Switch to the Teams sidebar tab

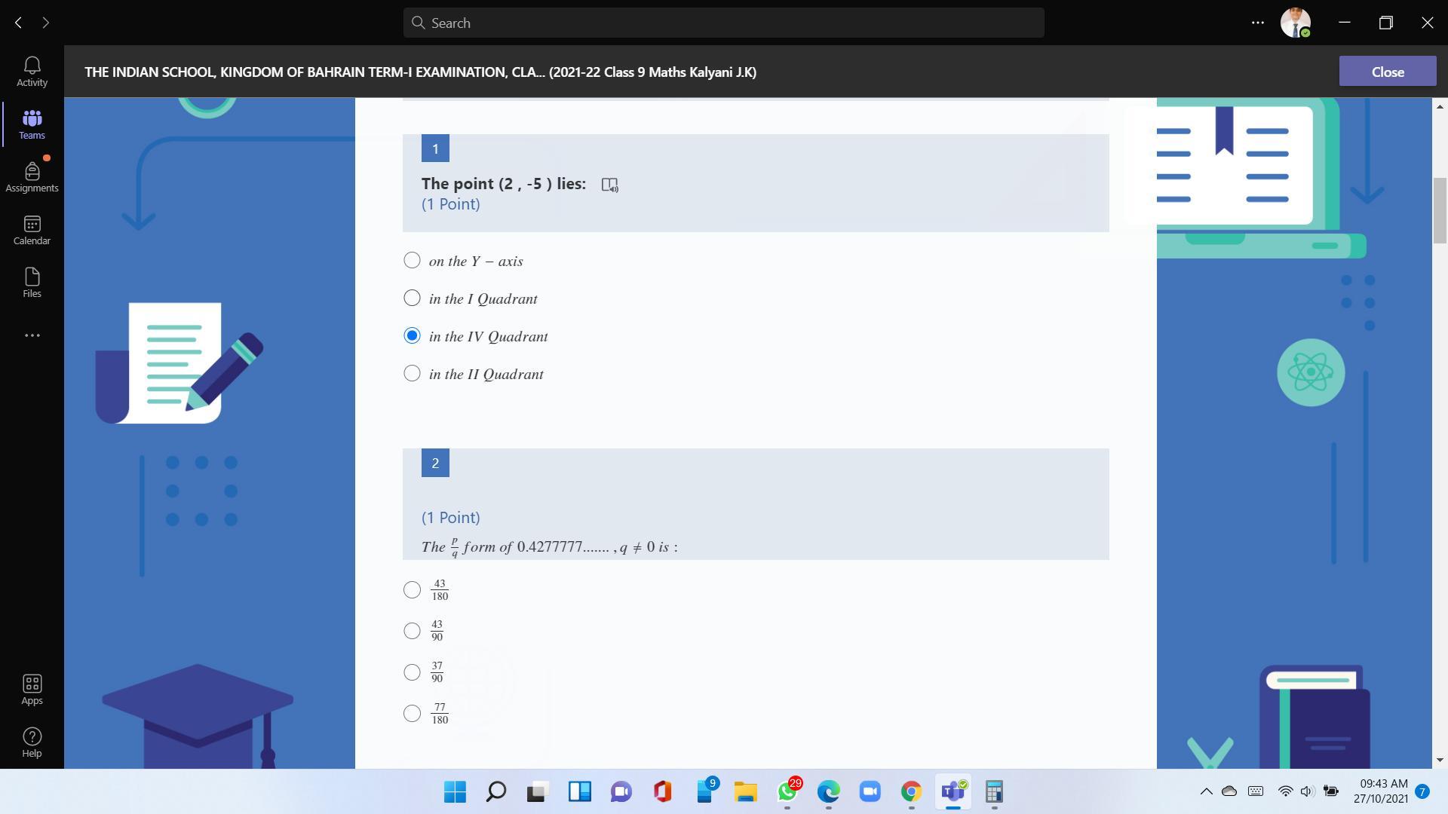tap(32, 124)
